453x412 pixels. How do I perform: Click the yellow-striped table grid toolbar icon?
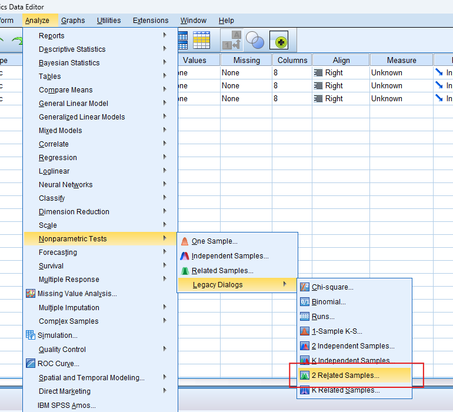coord(202,40)
